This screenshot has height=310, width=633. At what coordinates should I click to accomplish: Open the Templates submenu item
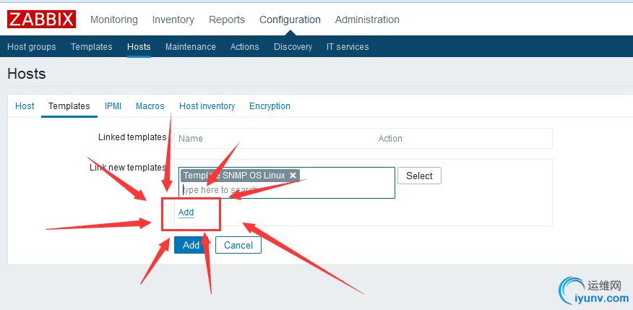92,47
